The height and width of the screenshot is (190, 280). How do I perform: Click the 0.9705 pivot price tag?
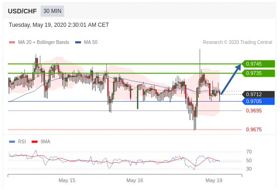pos(258,101)
